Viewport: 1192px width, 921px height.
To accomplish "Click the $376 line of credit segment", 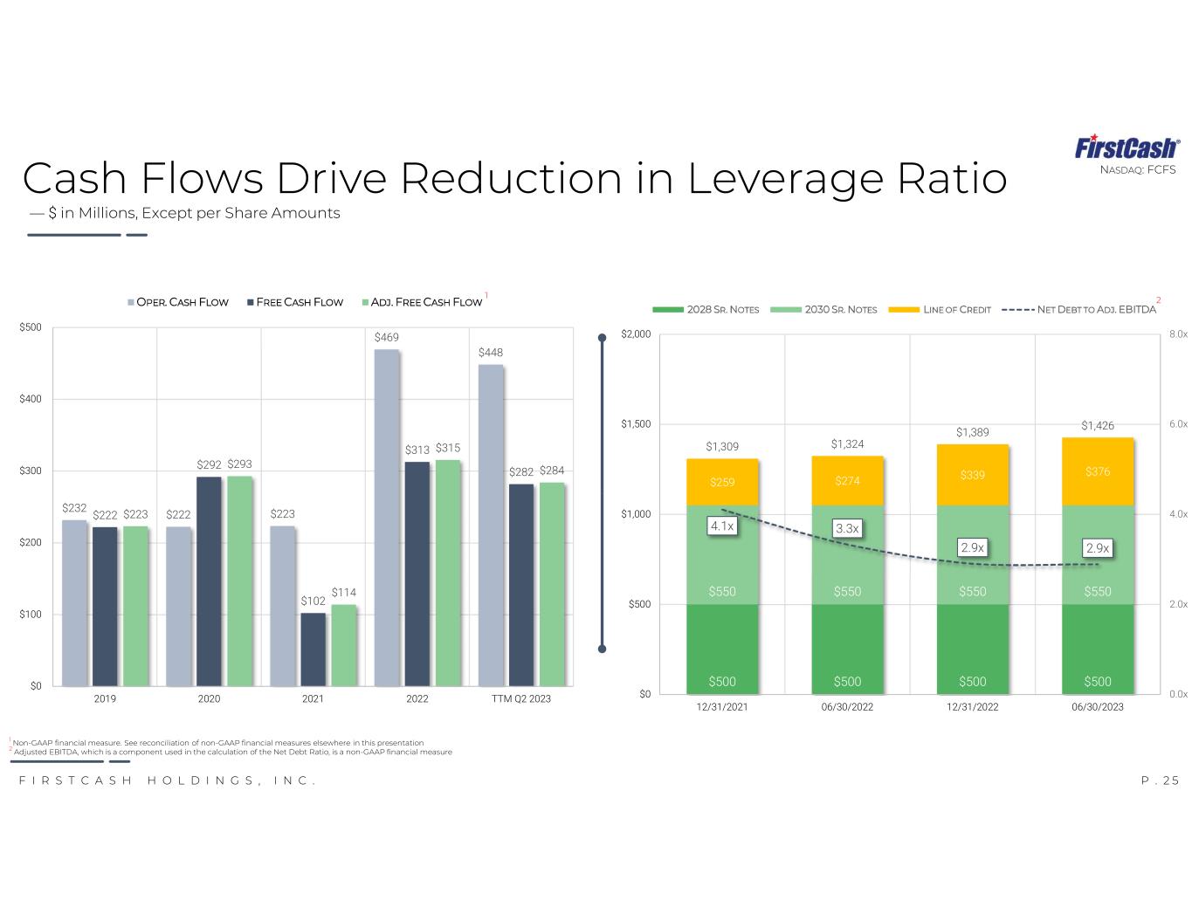I will coord(1098,471).
